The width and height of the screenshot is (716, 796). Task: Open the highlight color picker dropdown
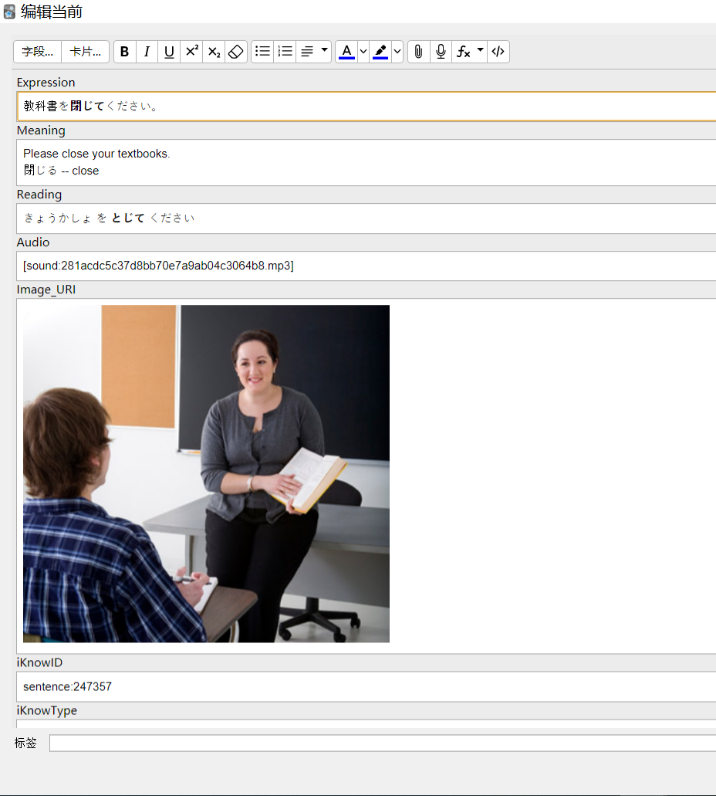tap(397, 52)
